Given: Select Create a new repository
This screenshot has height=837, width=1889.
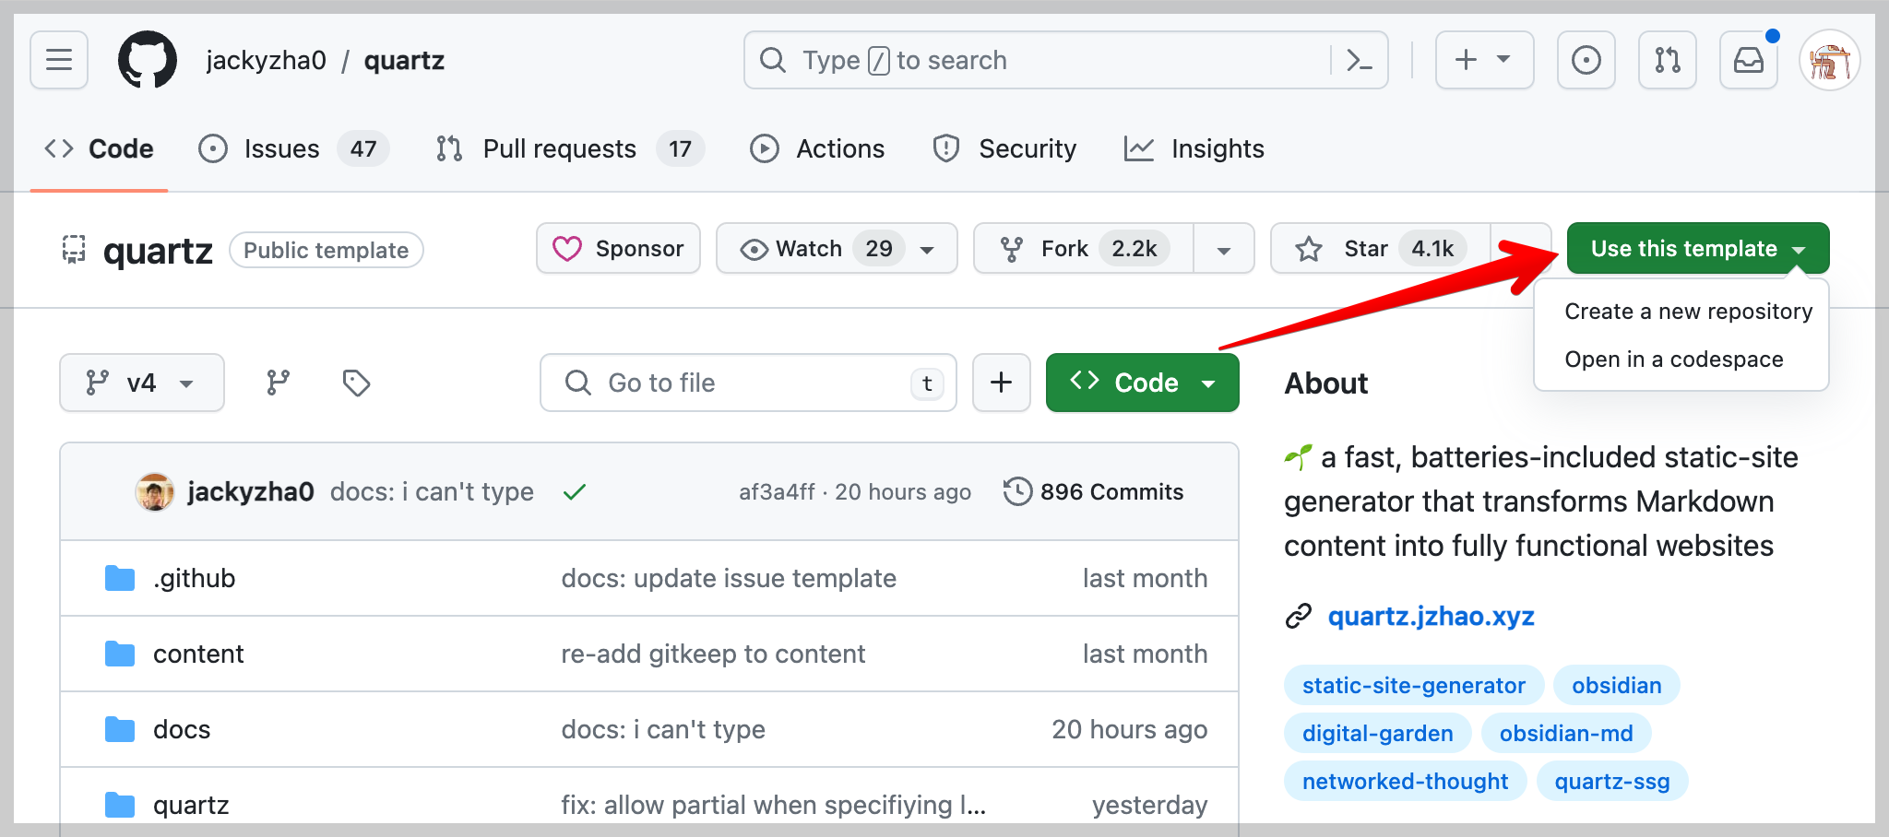Looking at the screenshot, I should click(x=1688, y=312).
